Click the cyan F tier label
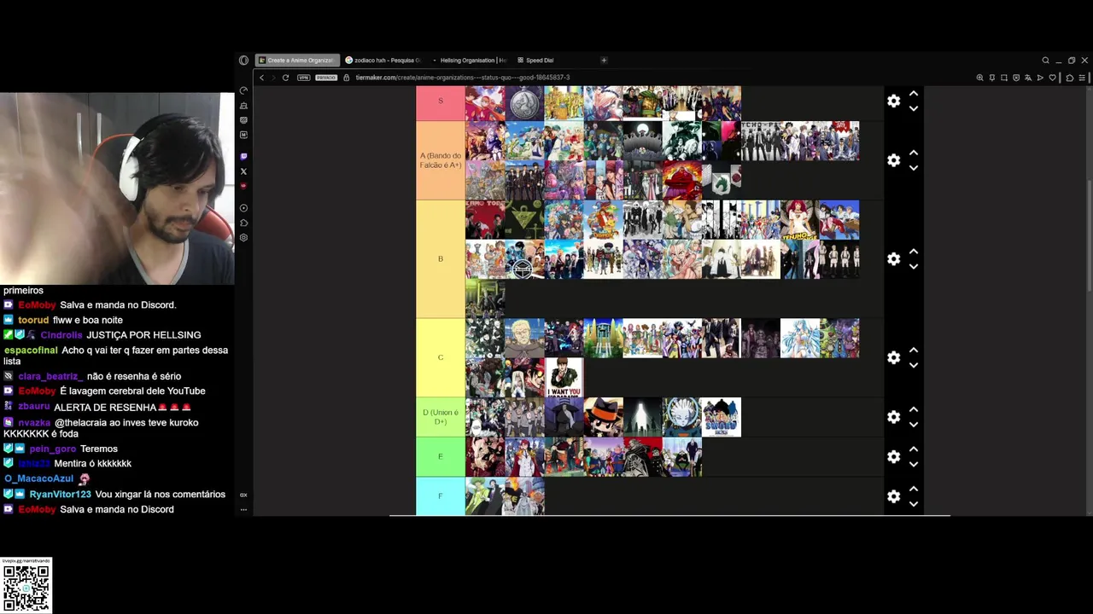Screen dimensions: 1093x614 pyautogui.click(x=441, y=496)
